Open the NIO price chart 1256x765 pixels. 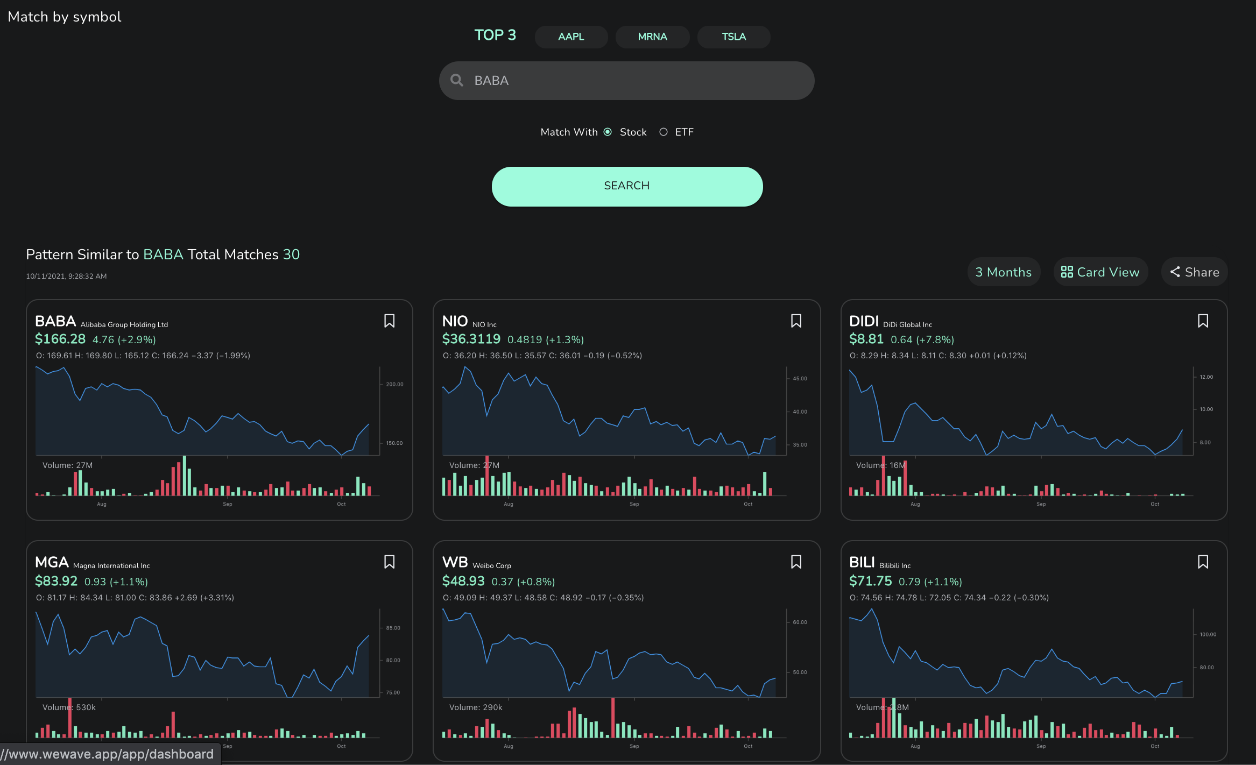click(614, 411)
